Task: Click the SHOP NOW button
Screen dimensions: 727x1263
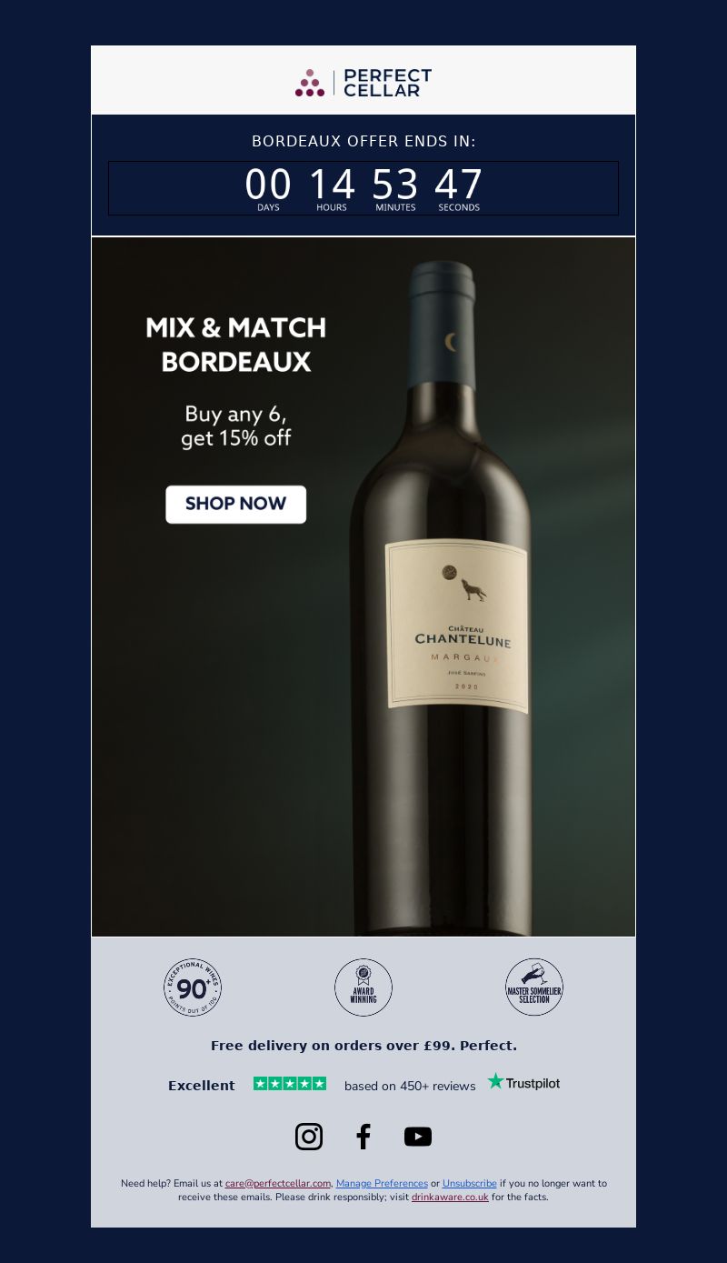Action: pos(236,505)
